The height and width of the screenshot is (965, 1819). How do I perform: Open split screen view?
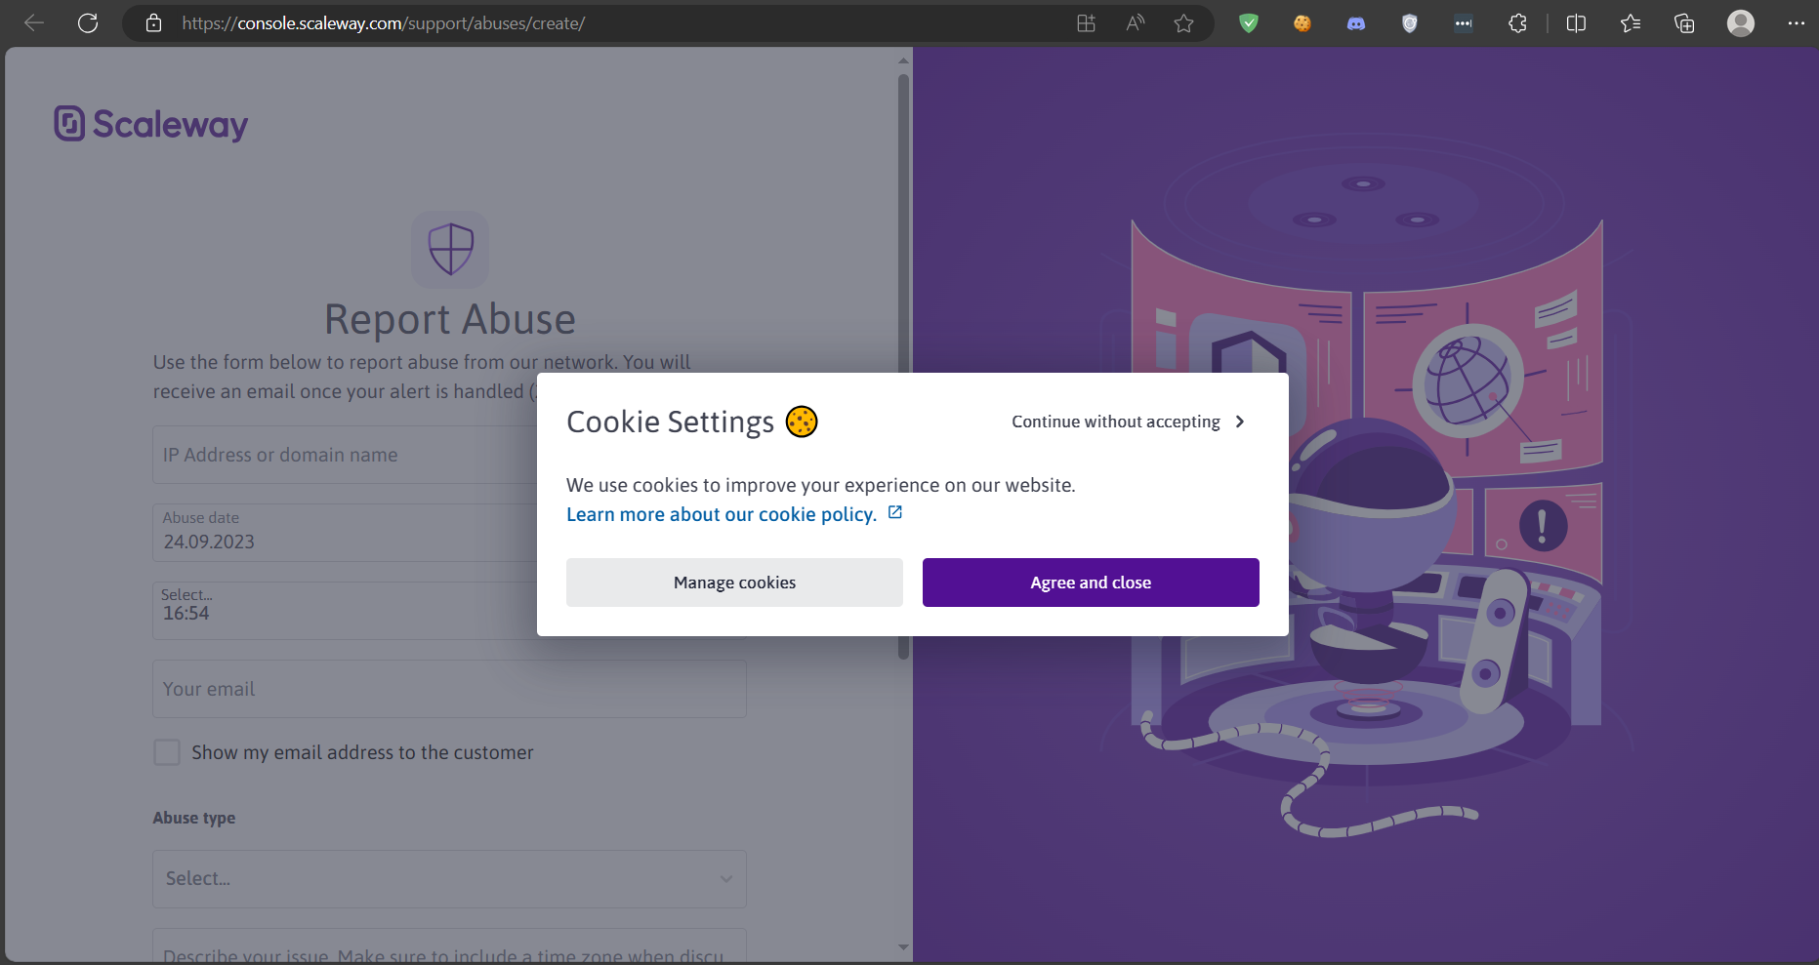pos(1576,22)
